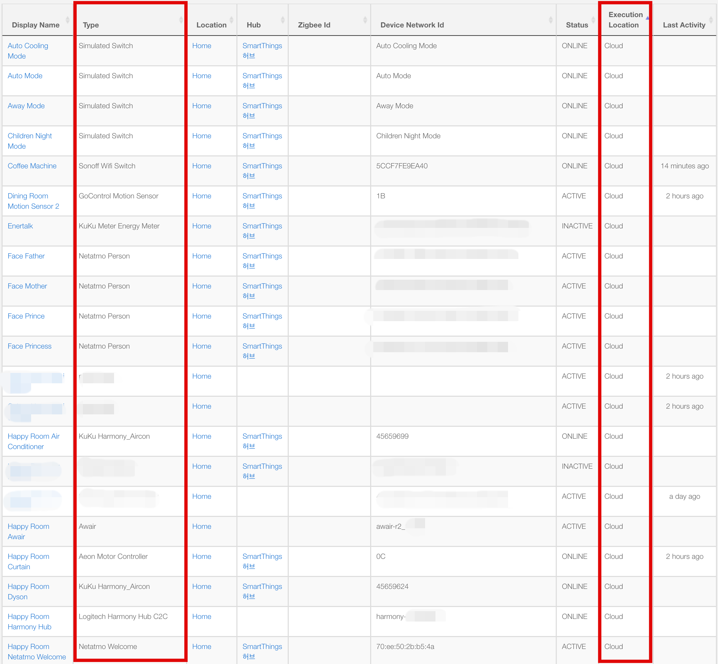
Task: Sort by Status column arrows
Action: 593,20
